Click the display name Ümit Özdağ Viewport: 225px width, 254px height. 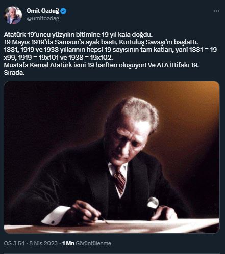[43, 11]
